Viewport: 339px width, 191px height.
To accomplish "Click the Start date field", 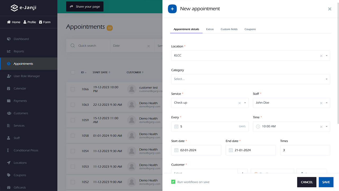I will coord(196,150).
